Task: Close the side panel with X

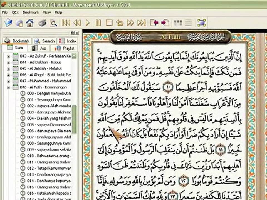Action: [x=77, y=33]
